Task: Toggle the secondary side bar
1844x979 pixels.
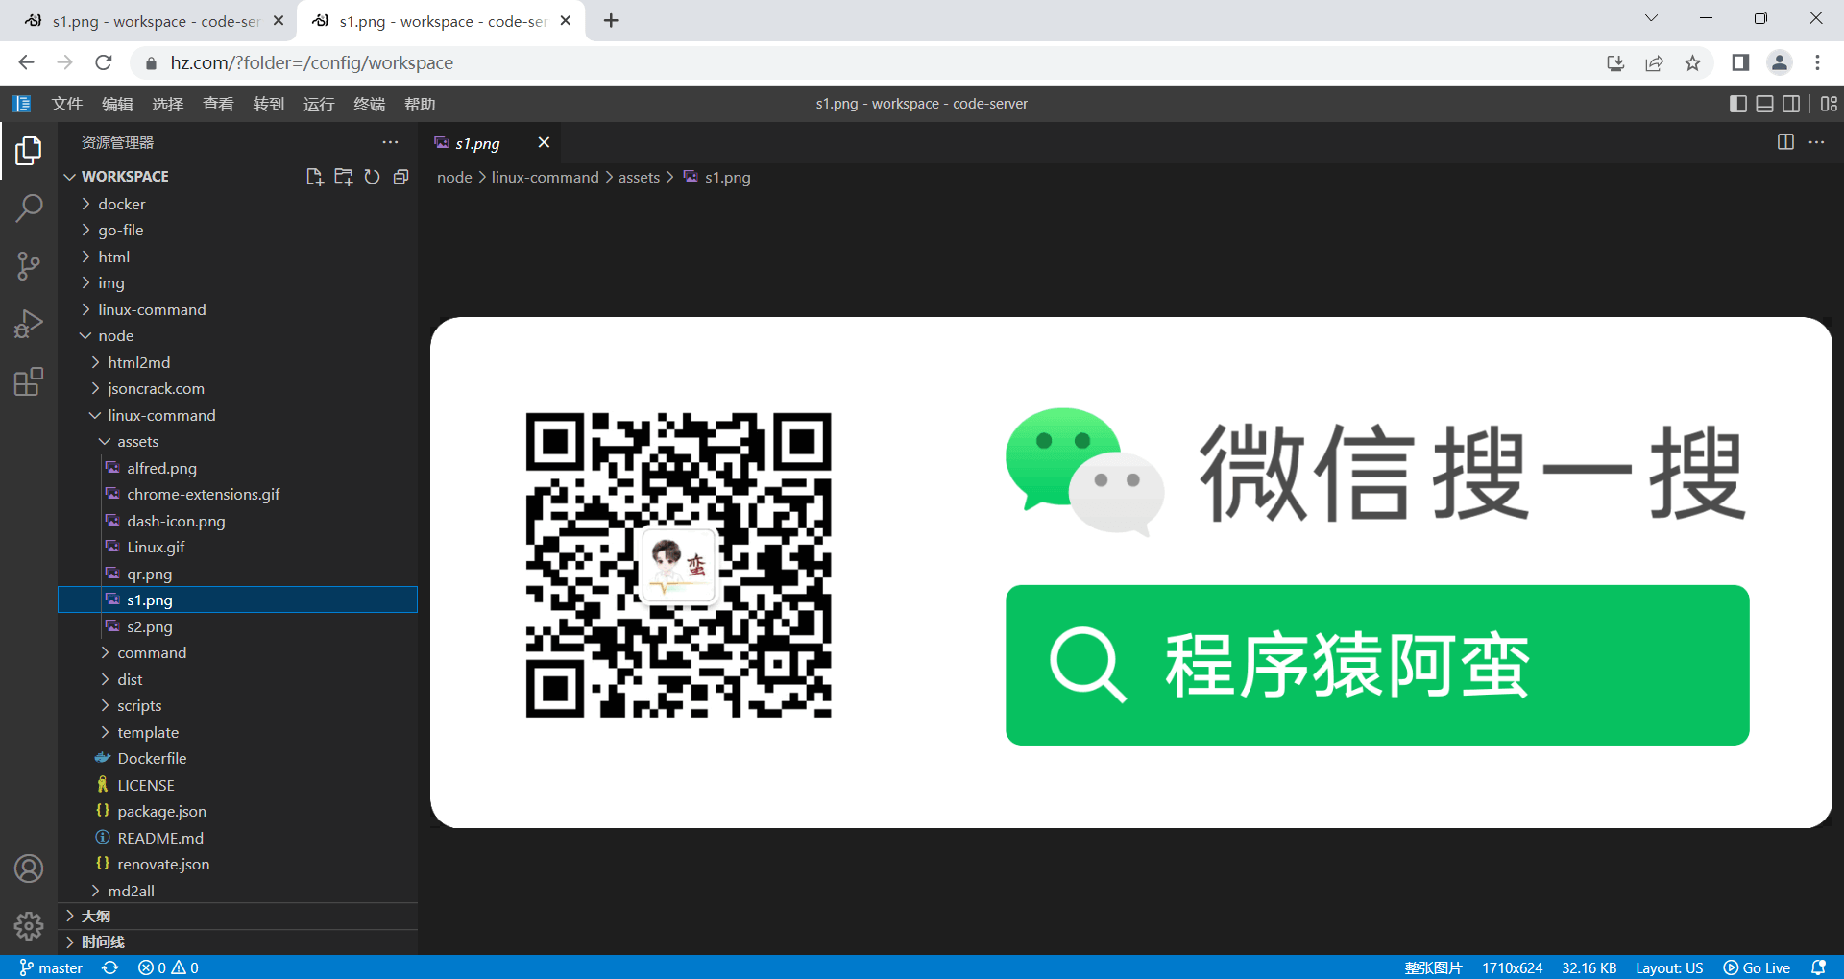Action: [x=1792, y=104]
